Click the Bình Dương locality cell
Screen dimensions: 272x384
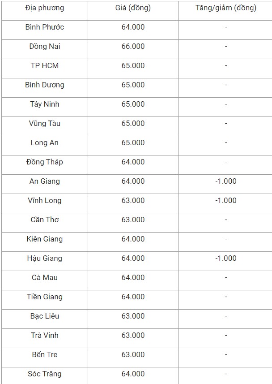[x=45, y=85]
